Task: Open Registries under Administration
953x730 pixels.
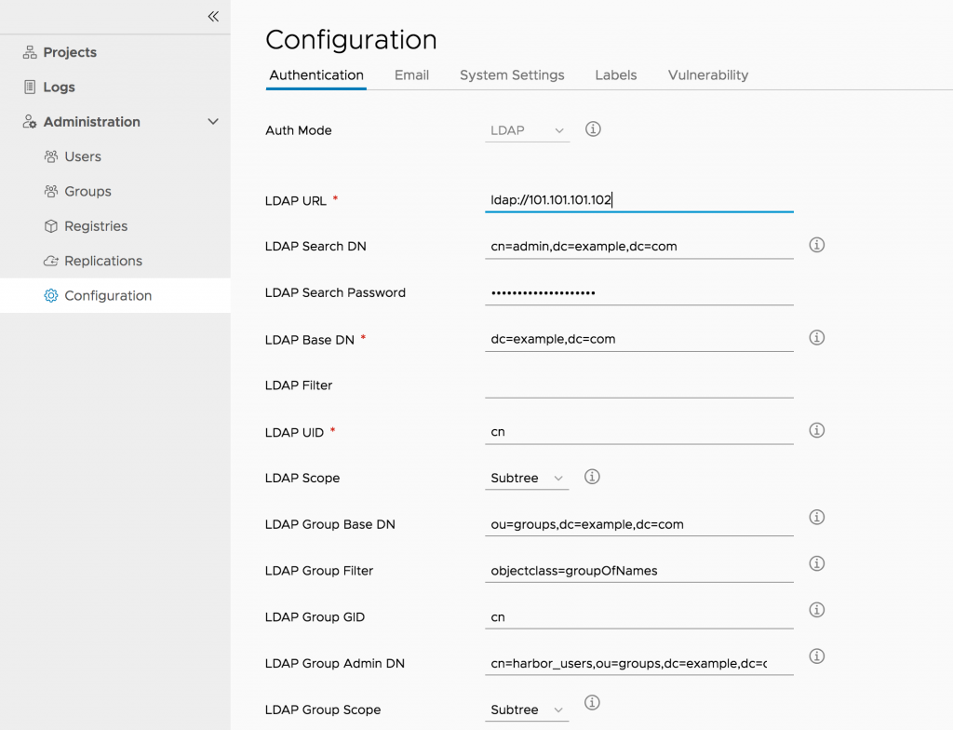Action: 96,225
